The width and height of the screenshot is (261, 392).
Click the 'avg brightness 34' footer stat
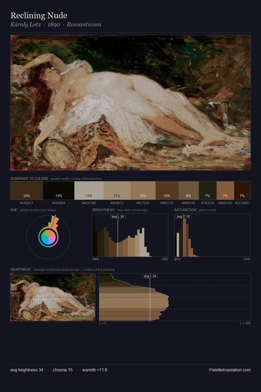[x=27, y=370]
